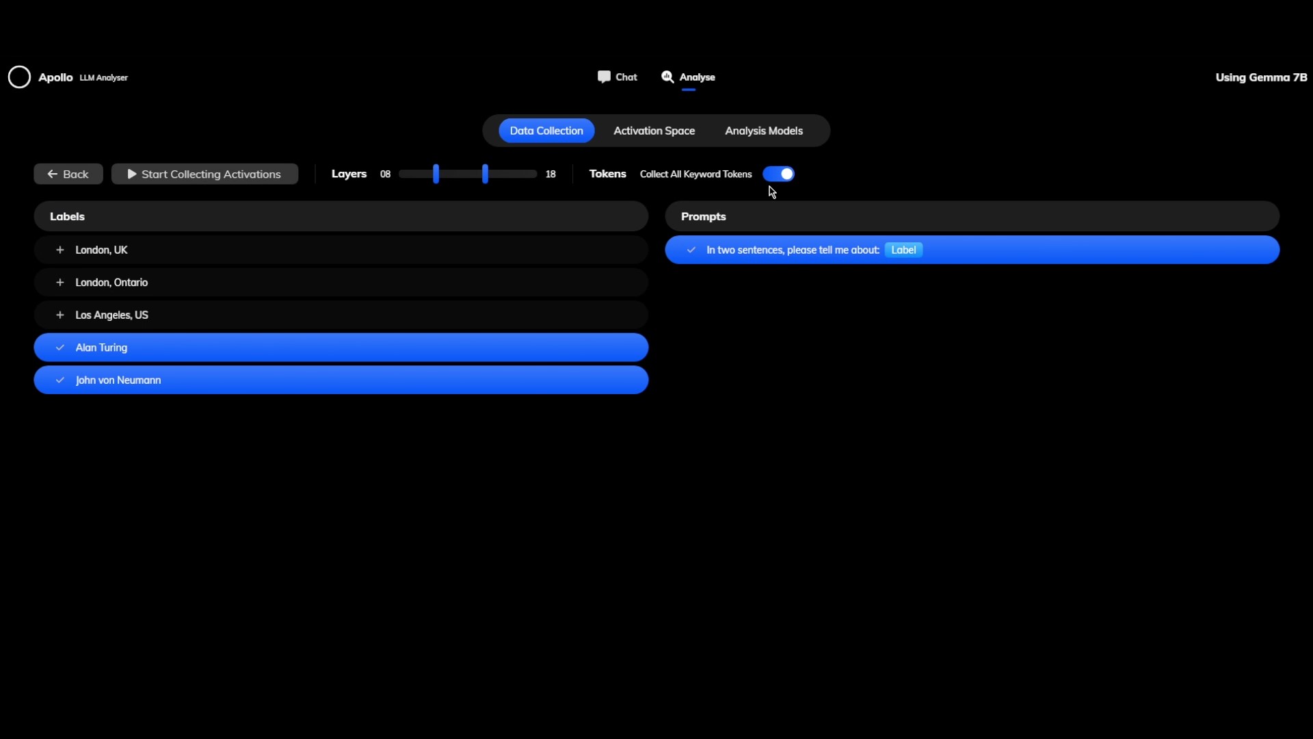The height and width of the screenshot is (739, 1313).
Task: Click Using Gemma 7B model text
Action: tap(1260, 77)
